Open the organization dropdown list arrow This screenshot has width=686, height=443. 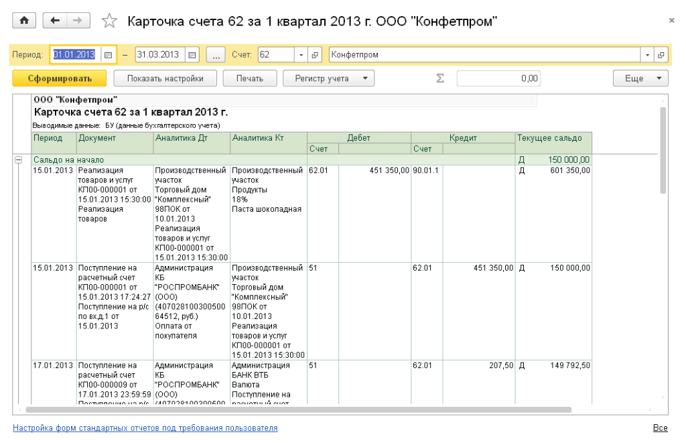[x=647, y=55]
